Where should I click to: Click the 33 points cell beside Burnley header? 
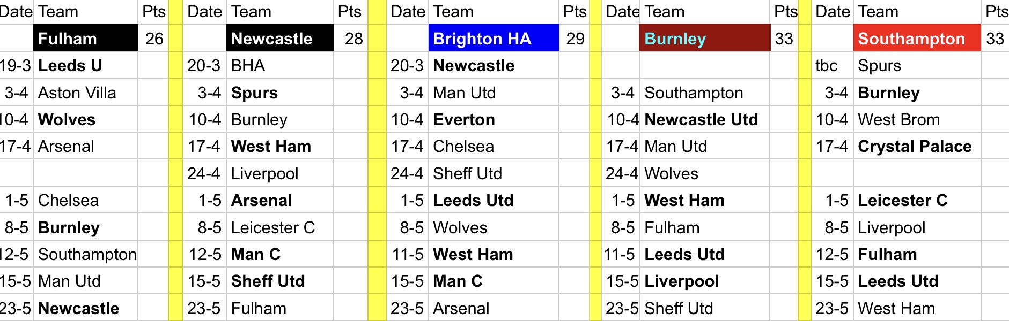(784, 39)
